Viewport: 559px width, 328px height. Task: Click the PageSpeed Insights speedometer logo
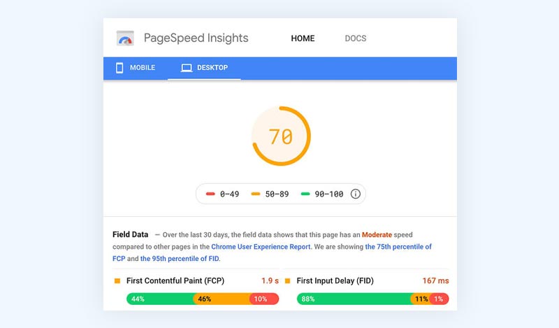[125, 38]
